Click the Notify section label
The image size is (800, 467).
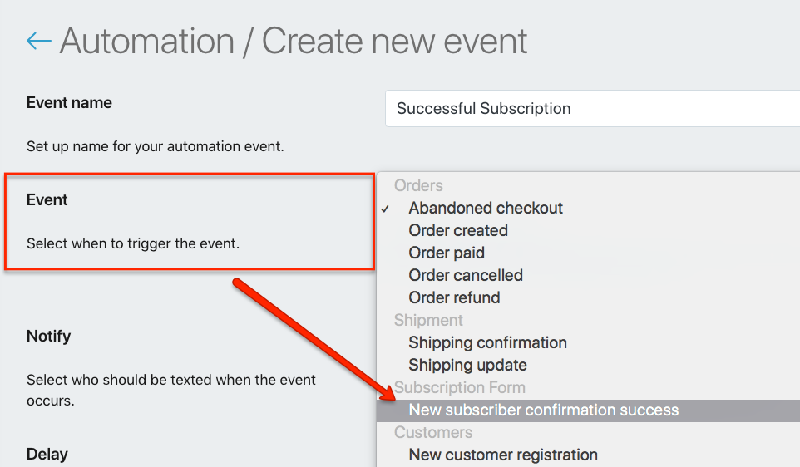point(48,336)
